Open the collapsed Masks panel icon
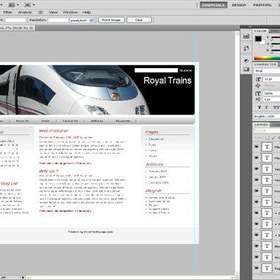This screenshot has height=280, width=280. pyautogui.click(x=246, y=70)
